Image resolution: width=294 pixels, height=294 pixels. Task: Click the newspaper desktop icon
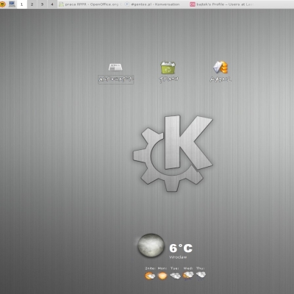tap(115, 67)
